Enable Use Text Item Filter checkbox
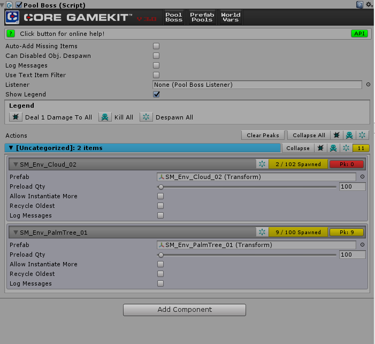Screen dimensions: 375x344 tap(156, 75)
